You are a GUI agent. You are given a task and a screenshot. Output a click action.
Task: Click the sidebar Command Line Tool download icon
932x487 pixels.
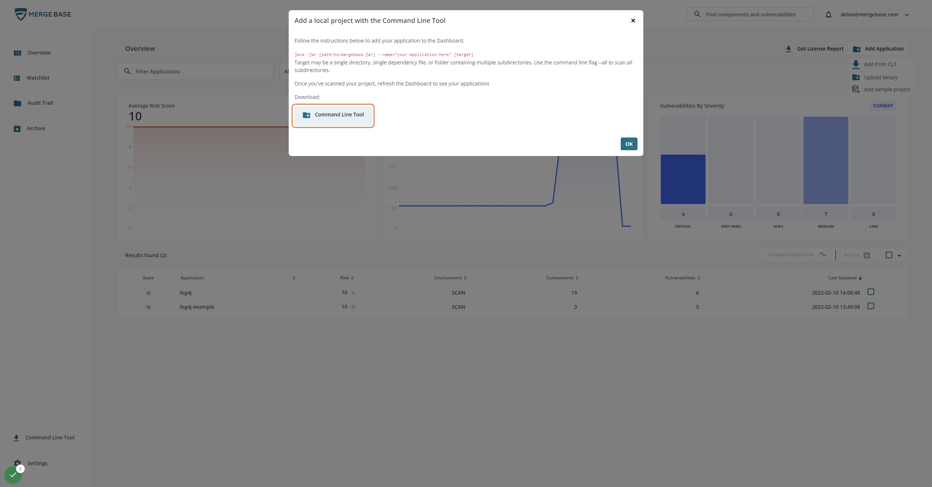coord(16,438)
